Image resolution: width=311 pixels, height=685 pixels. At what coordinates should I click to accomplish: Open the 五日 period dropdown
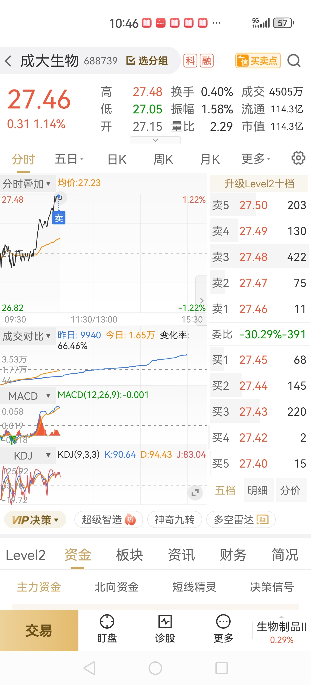click(x=69, y=159)
